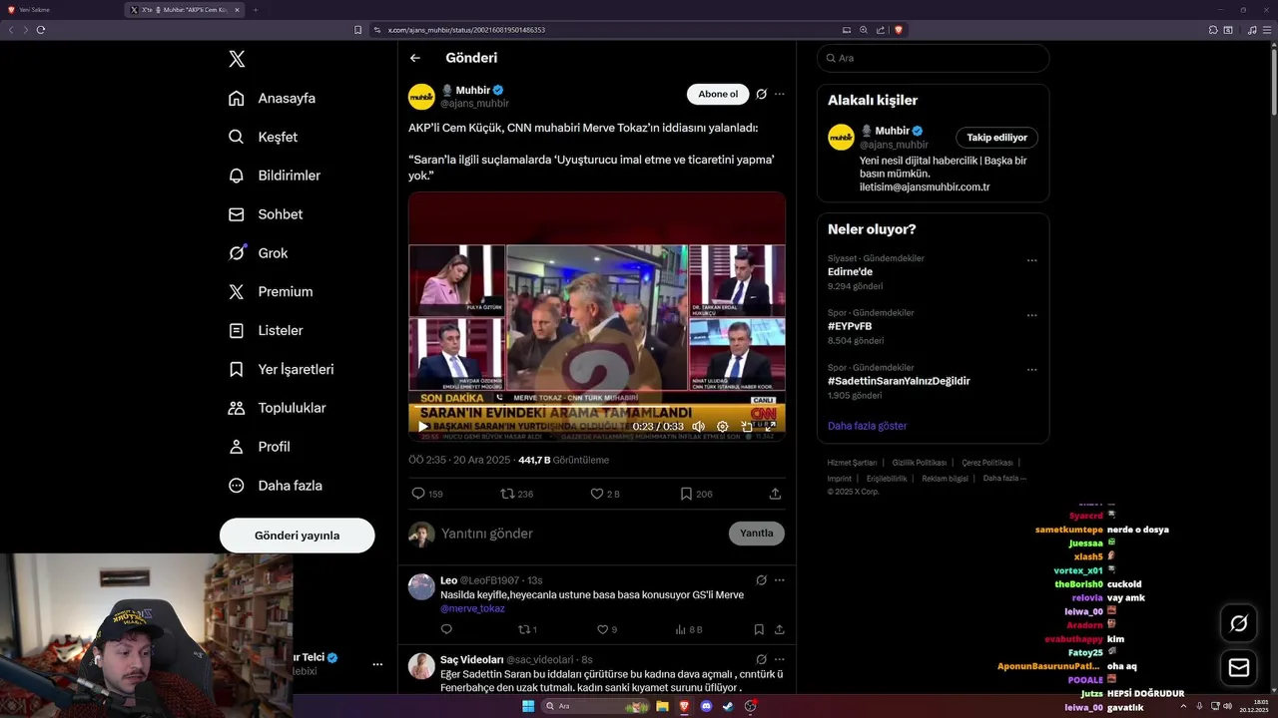Bookmark this page from the address bar

[358, 30]
